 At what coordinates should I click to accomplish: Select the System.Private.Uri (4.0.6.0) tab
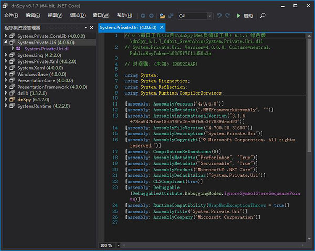tap(128, 27)
